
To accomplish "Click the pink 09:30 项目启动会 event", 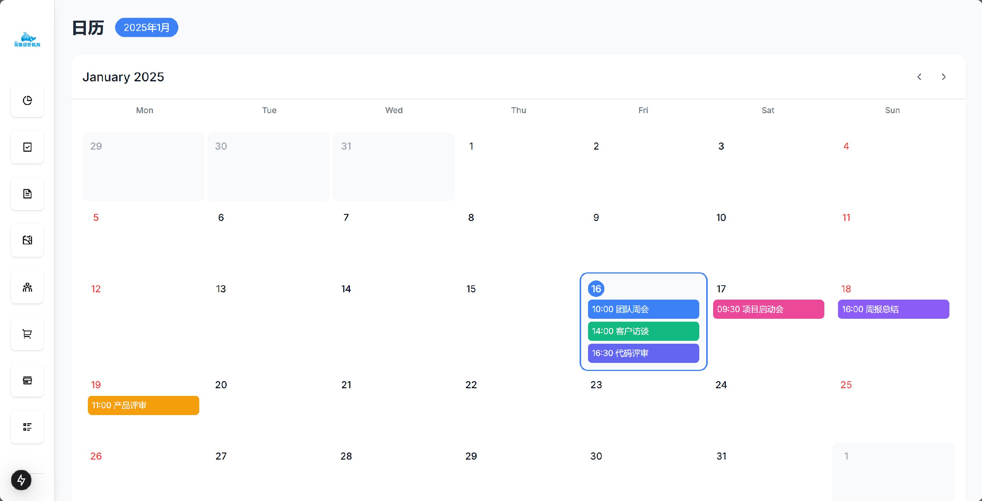I will point(768,309).
